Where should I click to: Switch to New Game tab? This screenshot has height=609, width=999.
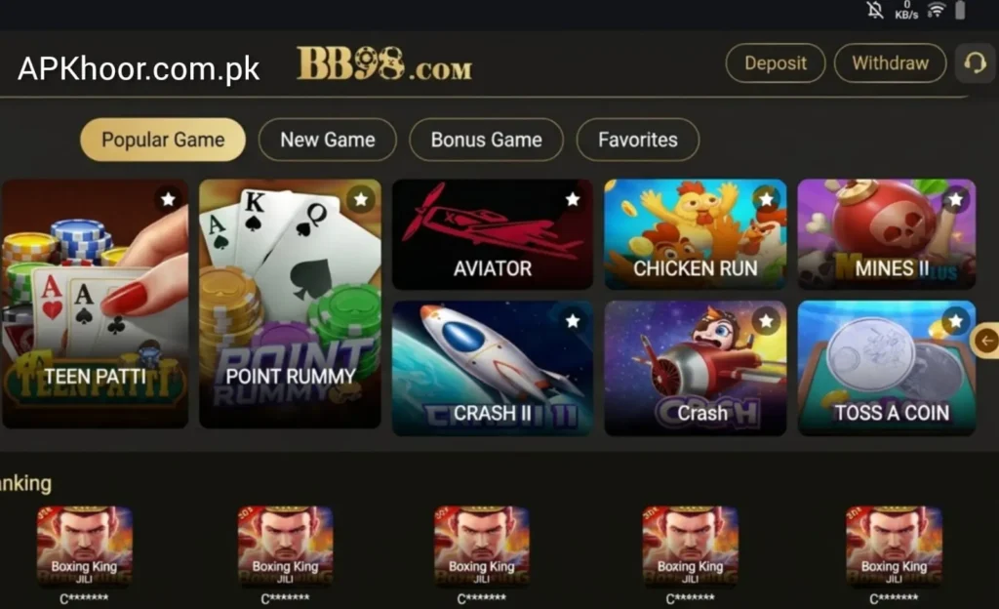[328, 140]
